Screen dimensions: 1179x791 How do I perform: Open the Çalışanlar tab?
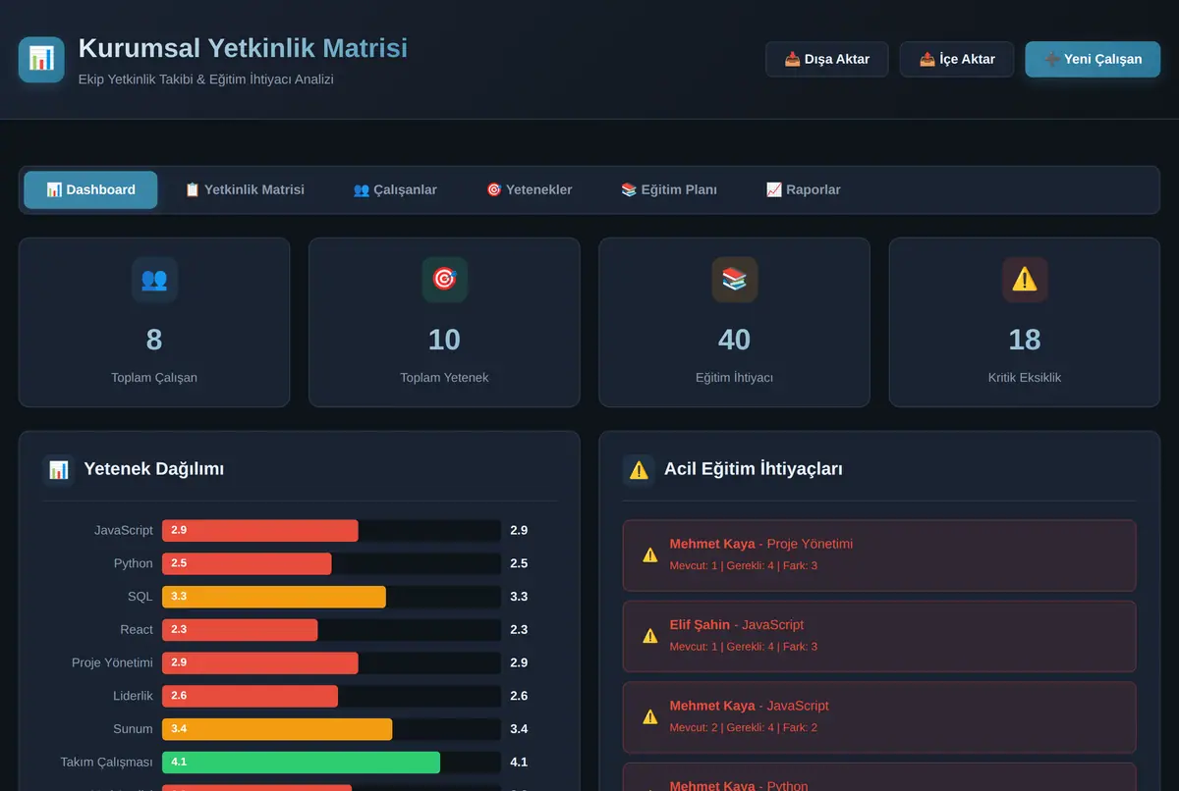(395, 189)
